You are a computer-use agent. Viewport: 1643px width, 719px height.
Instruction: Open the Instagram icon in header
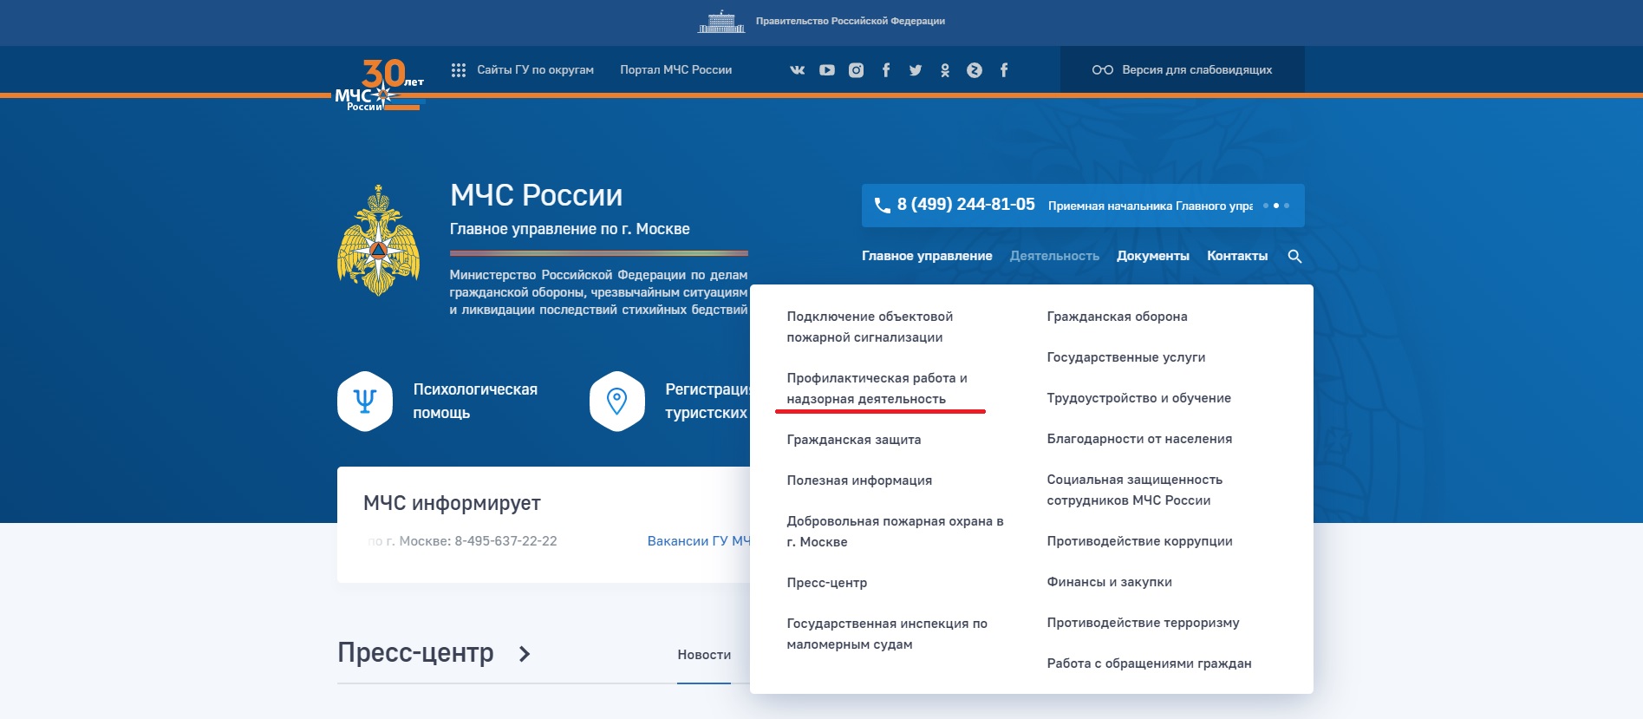(856, 70)
